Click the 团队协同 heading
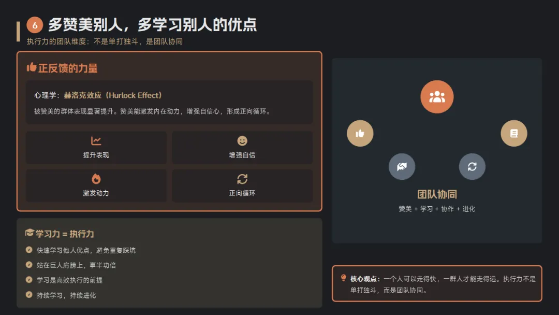The width and height of the screenshot is (559, 315). (437, 194)
